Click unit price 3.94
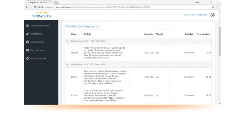 tap(209, 53)
